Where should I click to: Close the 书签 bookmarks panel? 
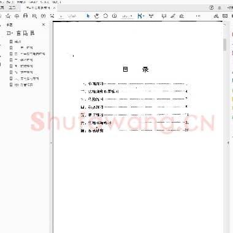pyautogui.click(x=44, y=25)
